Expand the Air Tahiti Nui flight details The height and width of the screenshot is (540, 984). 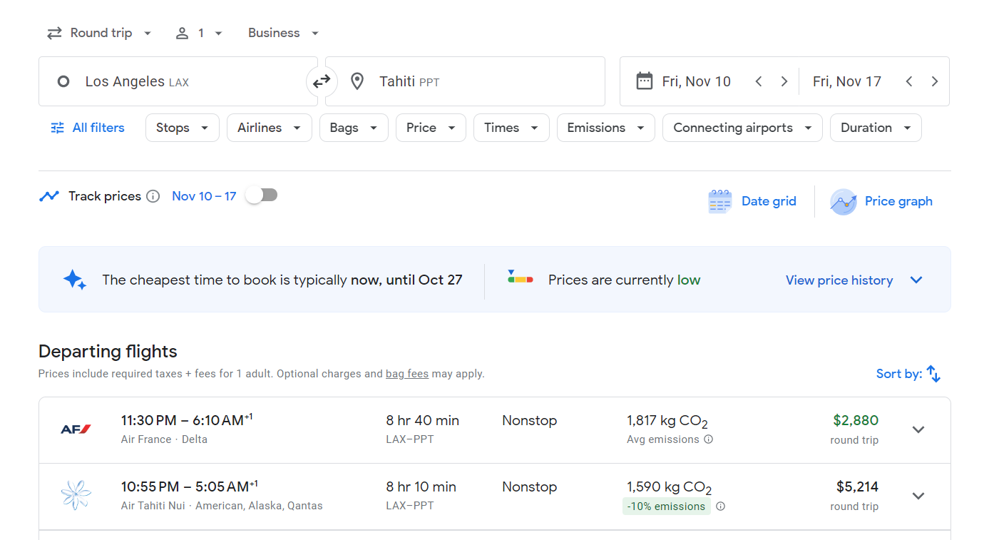coord(918,496)
